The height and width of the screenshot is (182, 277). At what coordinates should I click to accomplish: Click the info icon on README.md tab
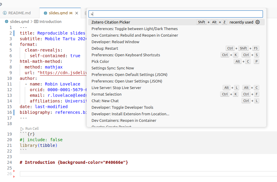pos(4,13)
